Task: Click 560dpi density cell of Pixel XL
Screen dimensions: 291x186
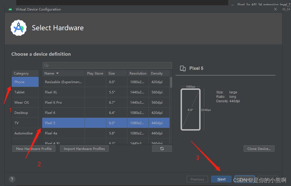Action: point(159,92)
